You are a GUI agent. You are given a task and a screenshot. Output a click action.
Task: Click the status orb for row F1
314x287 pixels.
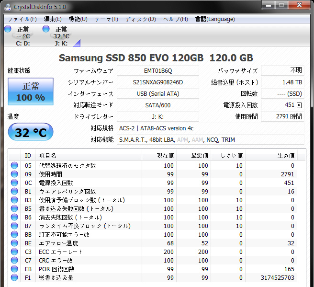click(14, 277)
